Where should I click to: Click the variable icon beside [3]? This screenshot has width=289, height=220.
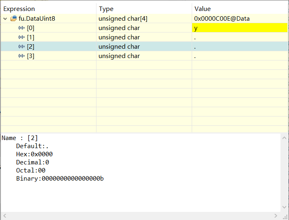(21, 56)
